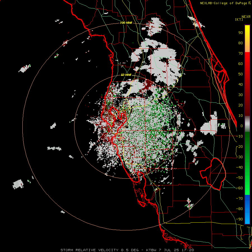Pick the blue bottom segment of the color bar

247,209
